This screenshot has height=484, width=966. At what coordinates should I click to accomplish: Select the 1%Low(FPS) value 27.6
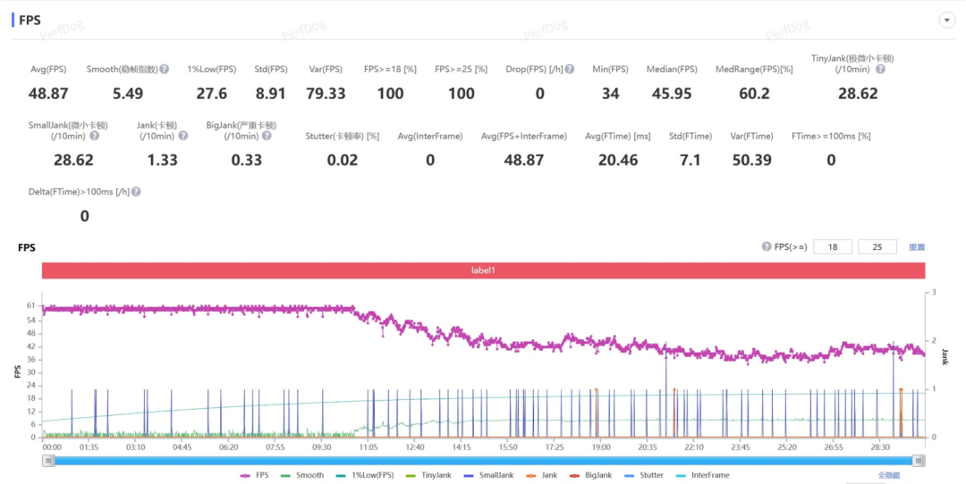[212, 94]
